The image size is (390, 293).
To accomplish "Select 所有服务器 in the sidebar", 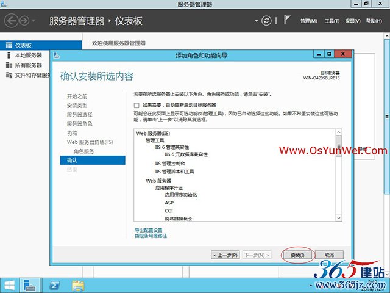I will pyautogui.click(x=29, y=65).
